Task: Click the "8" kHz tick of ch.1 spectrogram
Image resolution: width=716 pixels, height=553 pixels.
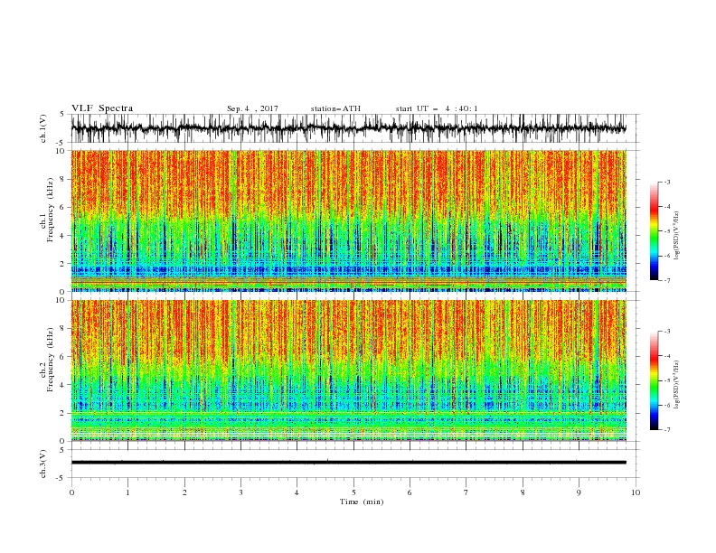Action: [63, 179]
